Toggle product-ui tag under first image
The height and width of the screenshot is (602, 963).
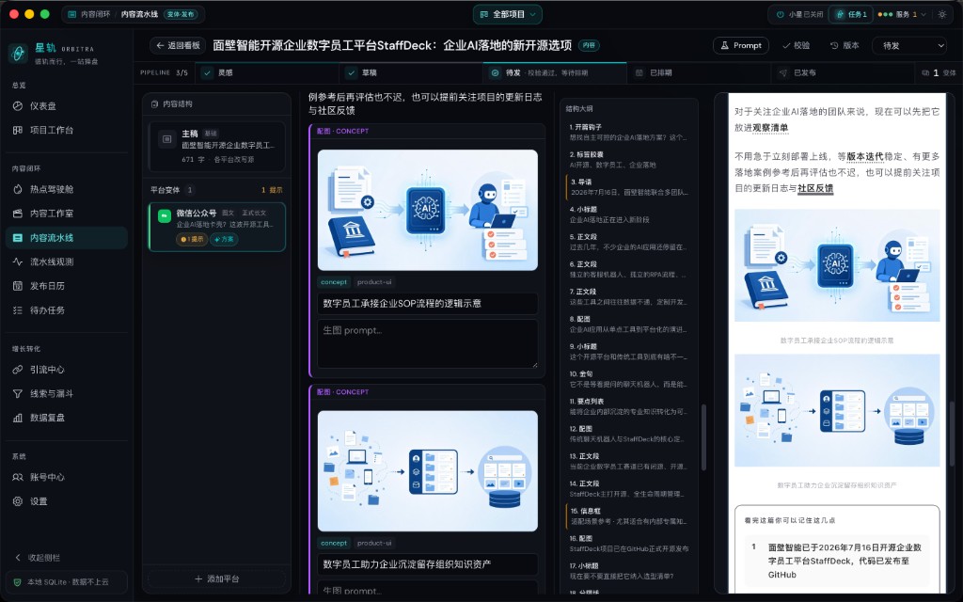point(374,282)
